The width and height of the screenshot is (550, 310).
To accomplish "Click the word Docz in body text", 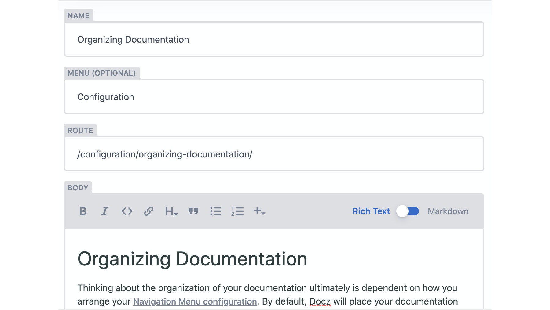I will [320, 301].
